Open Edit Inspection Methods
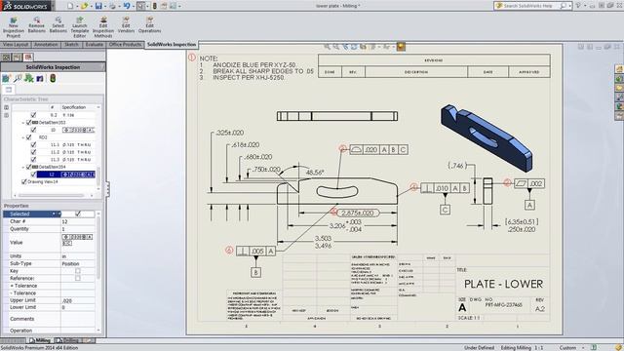This screenshot has width=624, height=351. (x=103, y=27)
